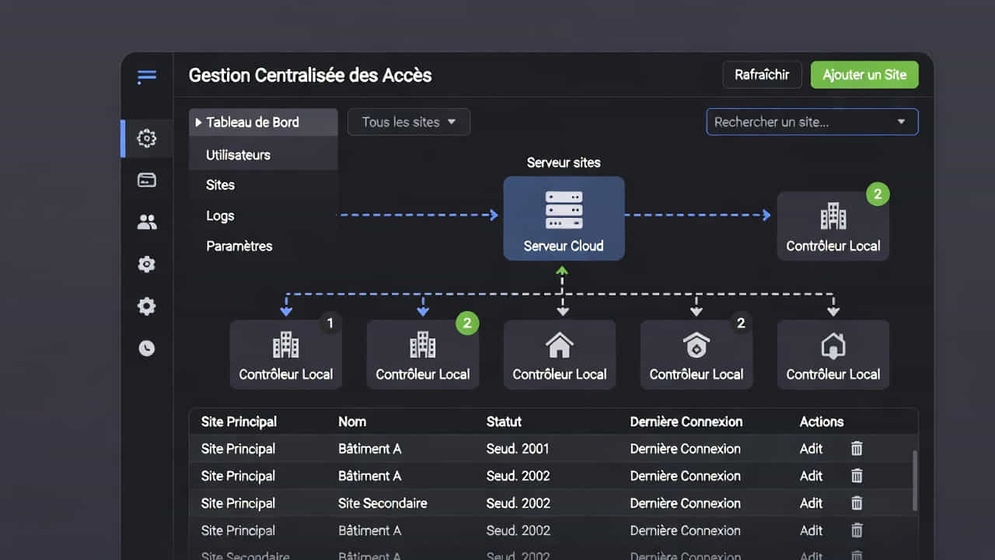The height and width of the screenshot is (560, 995).
Task: Open the Tous les sites dropdown
Action: tap(408, 121)
